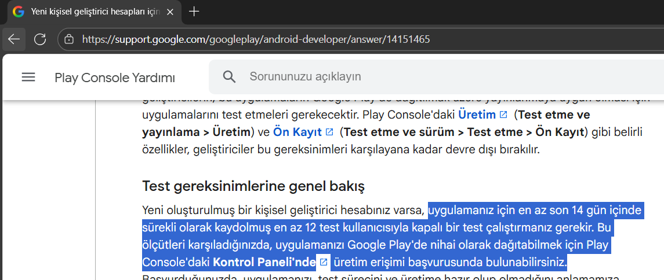Click the search magnifier icon
The height and width of the screenshot is (280, 664).
coord(229,77)
